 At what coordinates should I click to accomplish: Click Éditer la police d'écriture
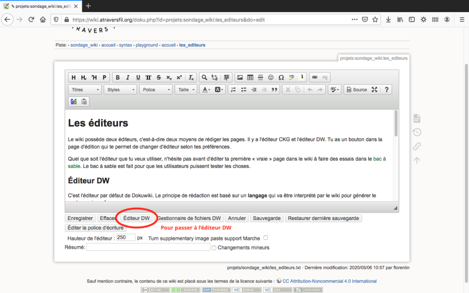coord(95,228)
